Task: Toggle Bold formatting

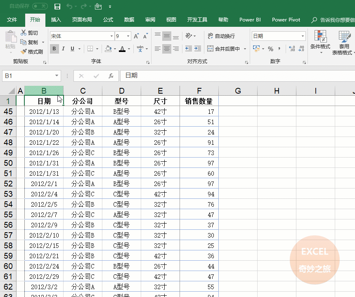Action: tap(54, 49)
